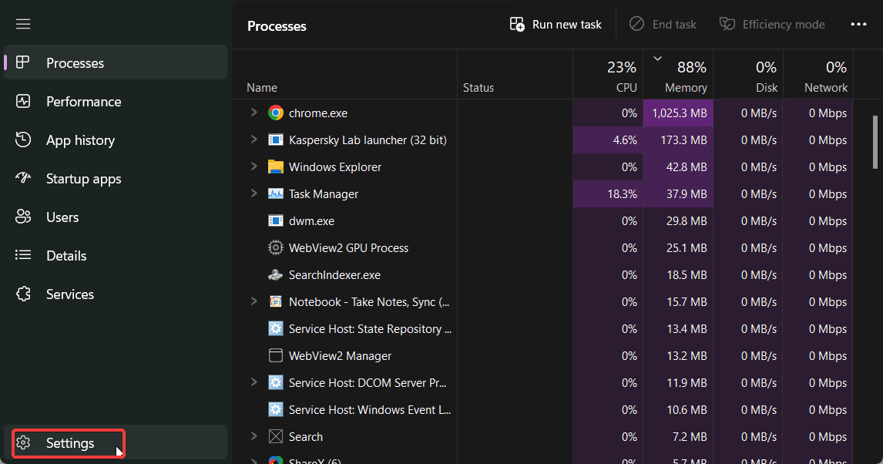Click the App history clock icon
The height and width of the screenshot is (464, 883).
tap(23, 140)
